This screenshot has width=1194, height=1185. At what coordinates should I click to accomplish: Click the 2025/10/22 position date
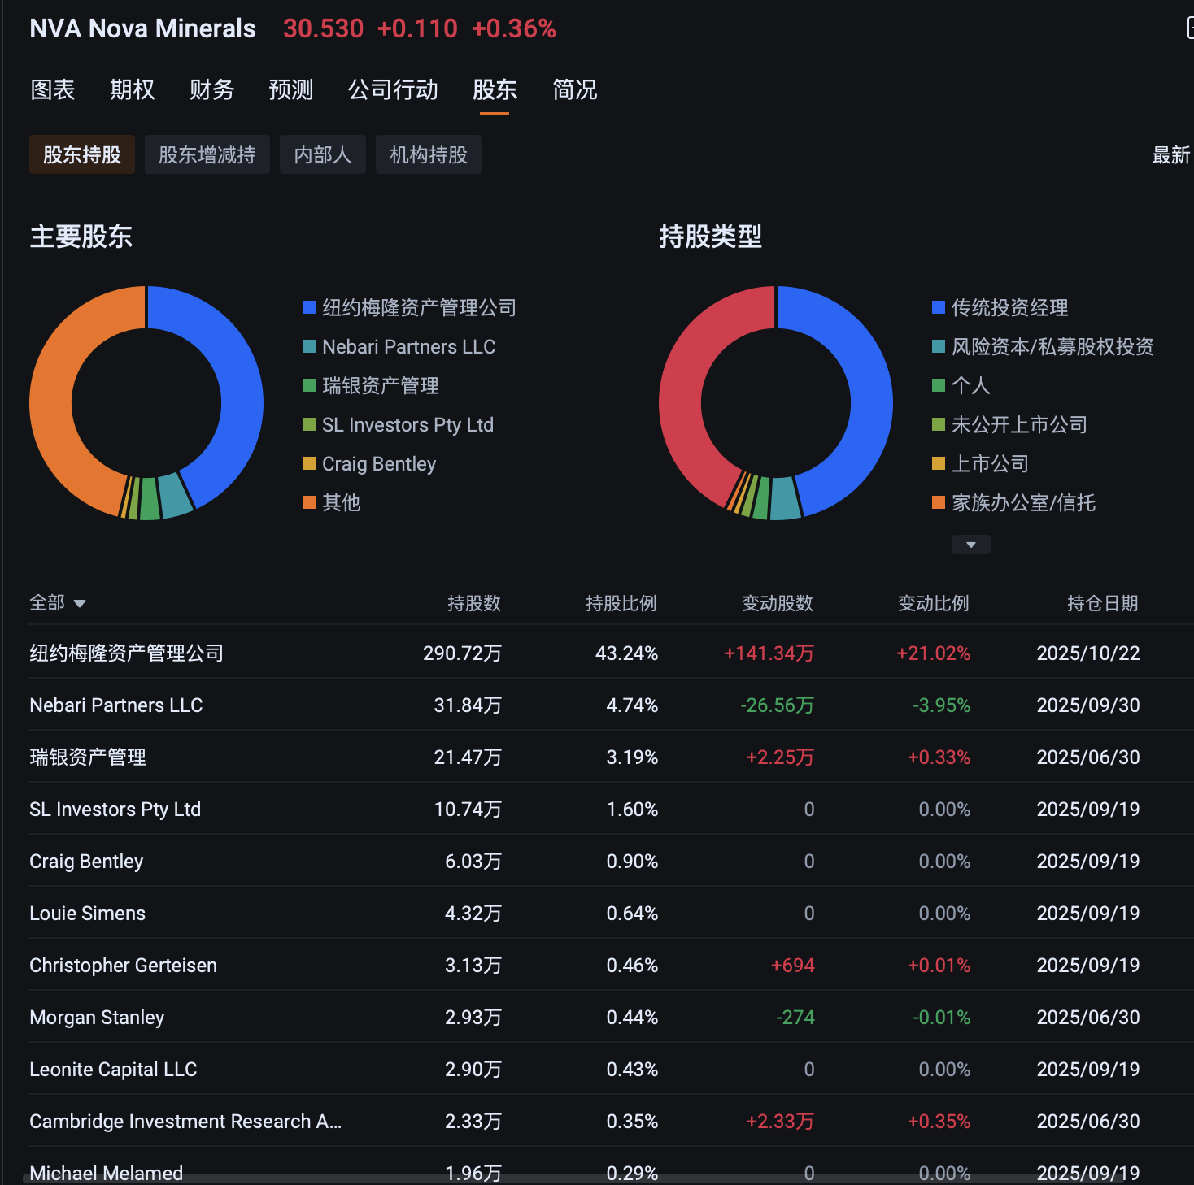[1088, 653]
